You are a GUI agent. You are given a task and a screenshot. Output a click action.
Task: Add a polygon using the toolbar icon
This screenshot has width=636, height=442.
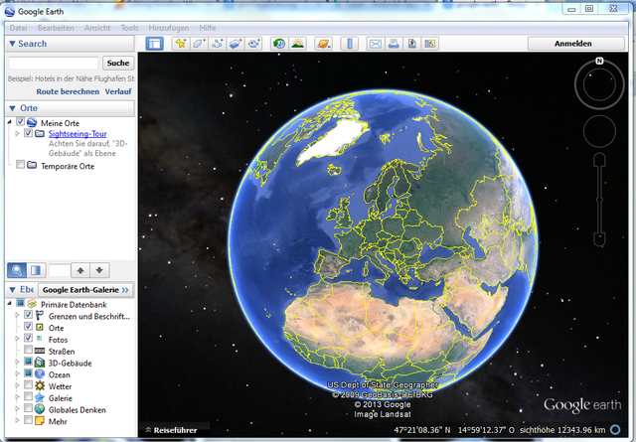[x=199, y=44]
